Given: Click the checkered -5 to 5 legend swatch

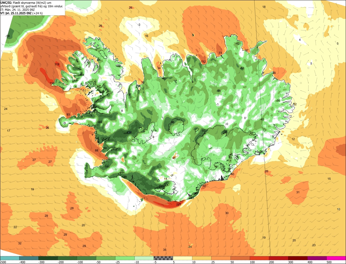Looking at the screenshot, I should pos(163,258).
